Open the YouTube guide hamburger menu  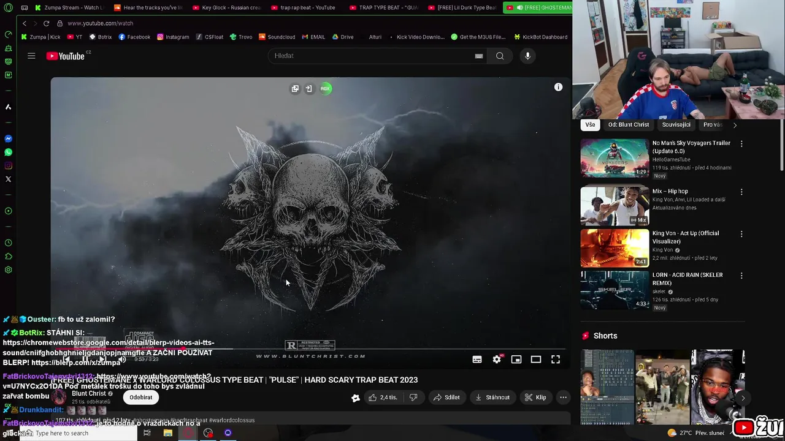point(31,56)
